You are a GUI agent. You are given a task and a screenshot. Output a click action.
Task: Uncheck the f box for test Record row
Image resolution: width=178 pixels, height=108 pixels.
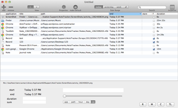(x=154, y=39)
